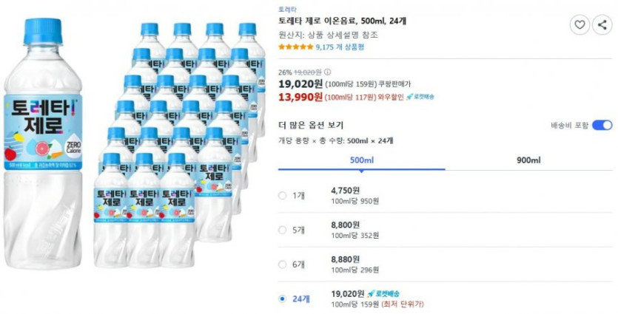Switch to the 500ml tab

tap(361, 160)
